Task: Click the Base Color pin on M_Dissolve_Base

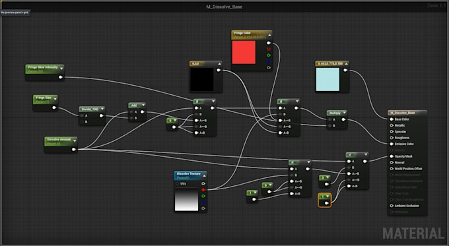Action: (x=392, y=119)
